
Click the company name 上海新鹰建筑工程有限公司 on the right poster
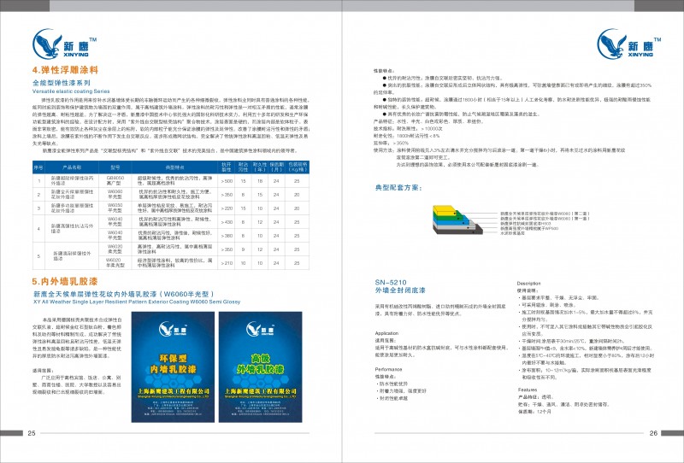(261, 391)
